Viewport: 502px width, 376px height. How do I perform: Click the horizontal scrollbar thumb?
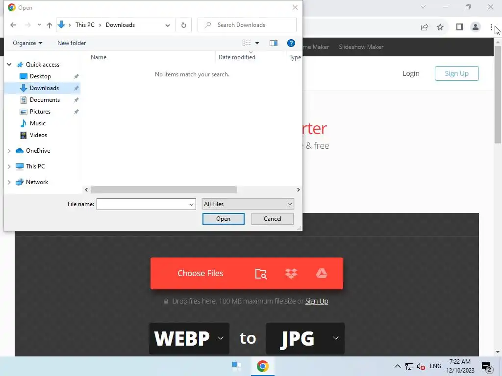pos(164,189)
